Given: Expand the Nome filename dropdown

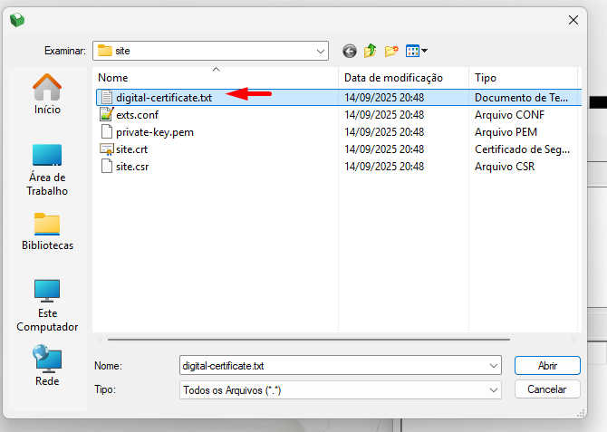Looking at the screenshot, I should 494,365.
